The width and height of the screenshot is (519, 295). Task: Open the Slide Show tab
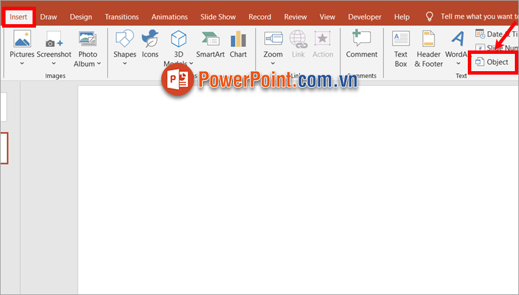[x=218, y=17]
